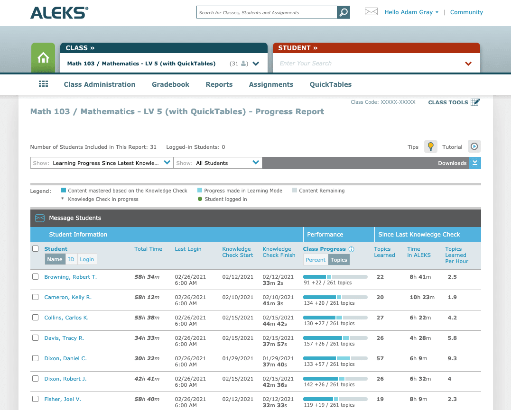
Task: Check the select-all students checkbox
Action: [35, 248]
